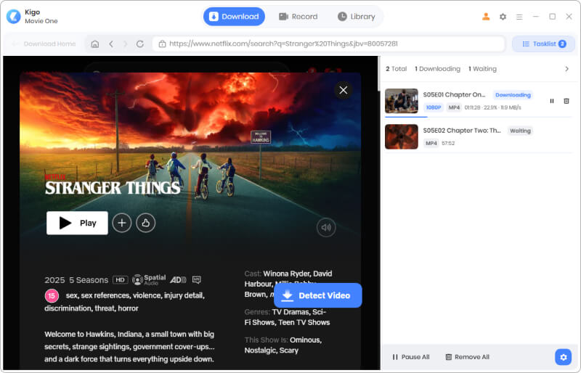Open the Tasklist button
This screenshot has width=581, height=373.
tap(543, 44)
